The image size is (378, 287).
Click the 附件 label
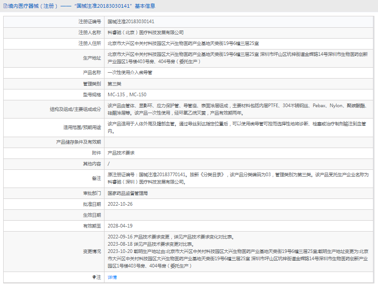[97, 153]
